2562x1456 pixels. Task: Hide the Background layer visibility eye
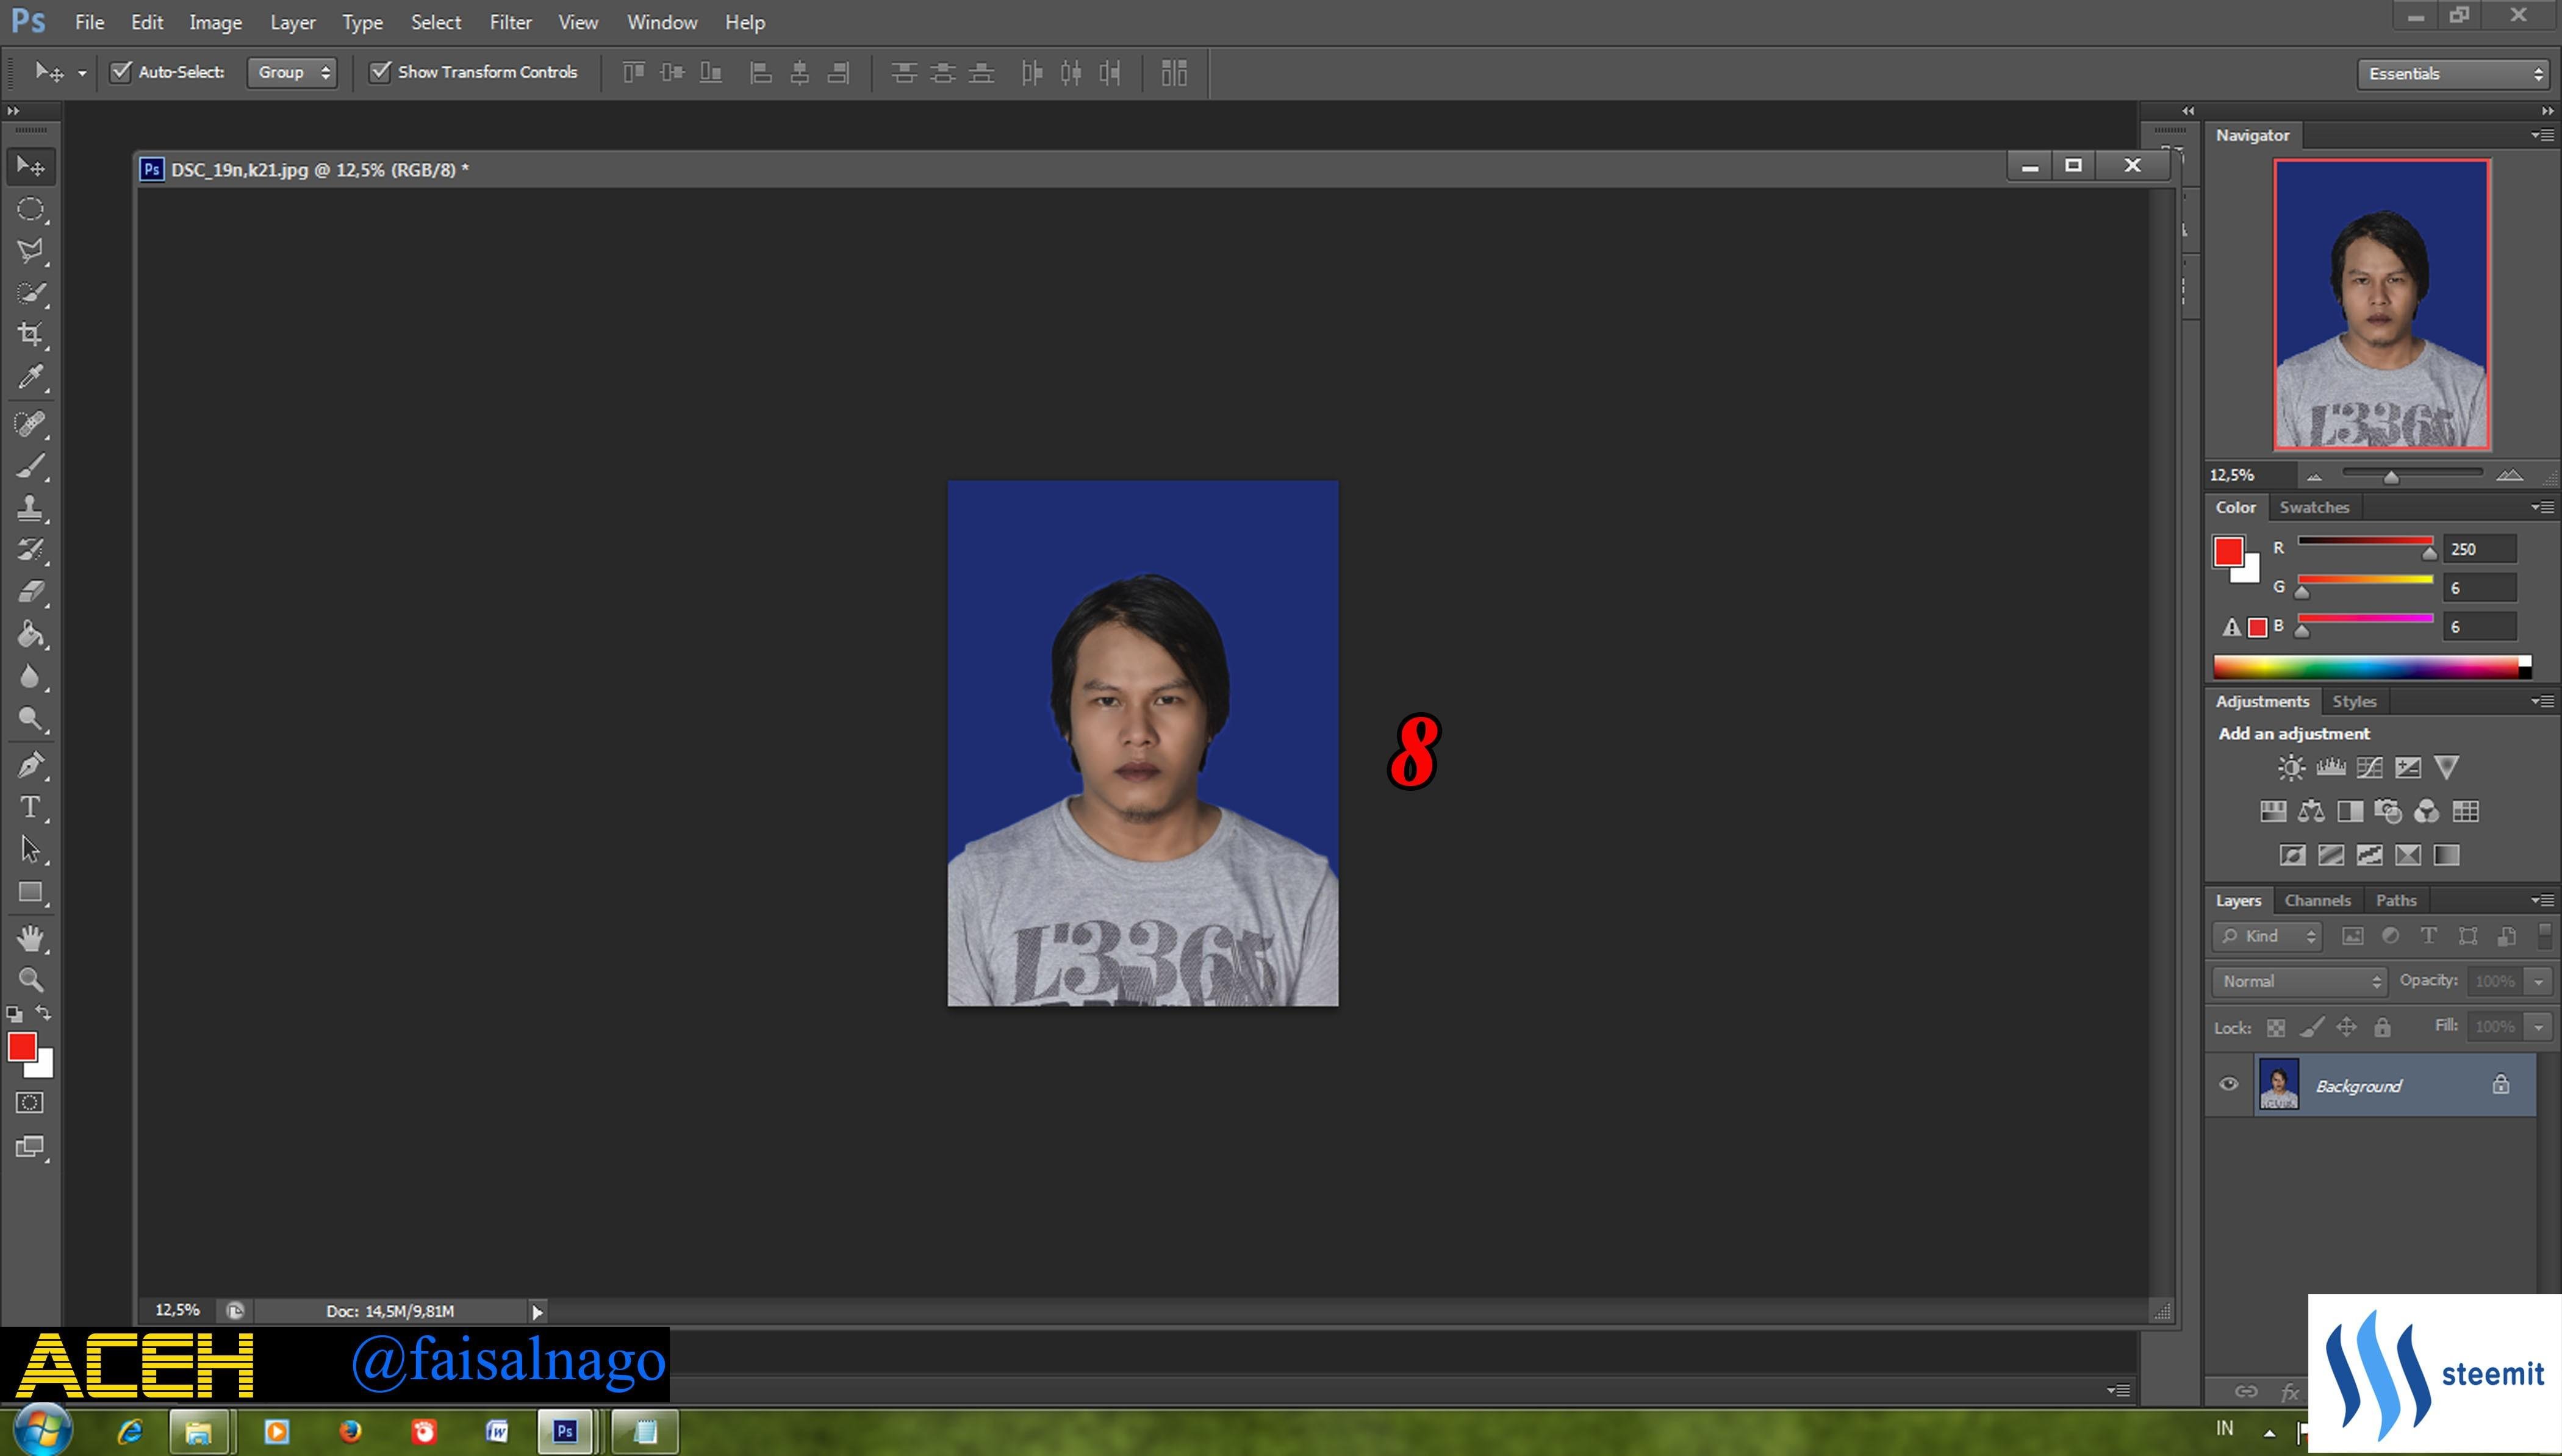pos(2229,1085)
